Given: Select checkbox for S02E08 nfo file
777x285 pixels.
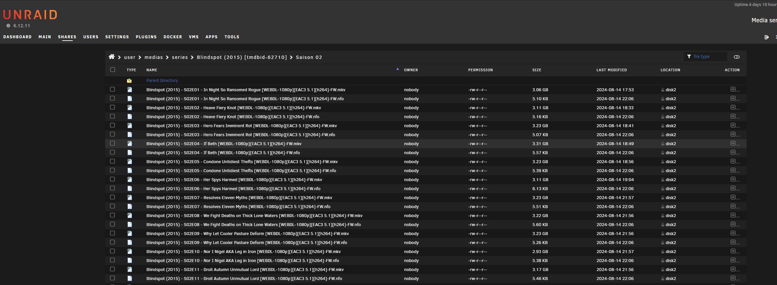Looking at the screenshot, I should pos(113,224).
